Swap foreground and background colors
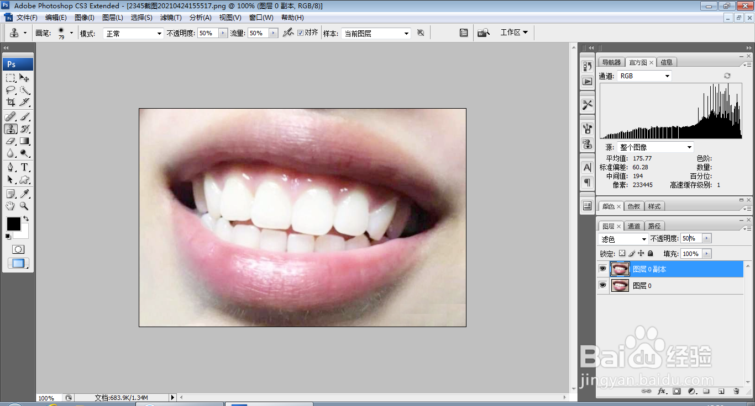Viewport: 755px width, 406px height. click(x=26, y=218)
